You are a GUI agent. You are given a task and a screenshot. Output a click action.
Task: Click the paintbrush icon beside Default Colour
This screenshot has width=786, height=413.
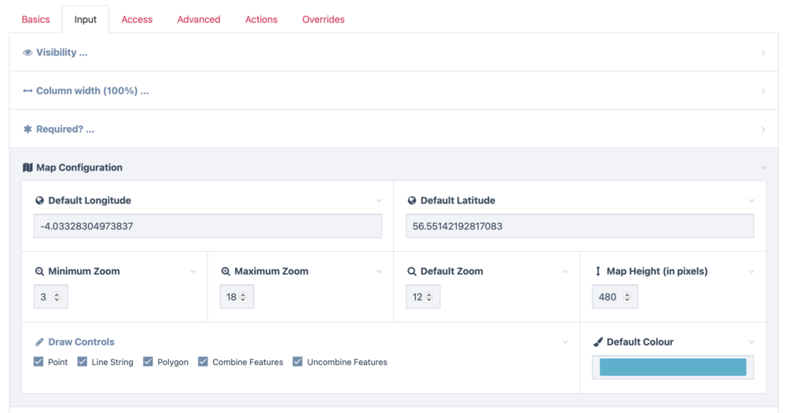598,342
